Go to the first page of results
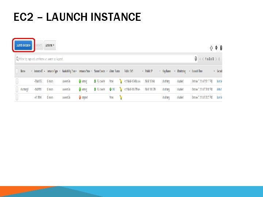 click(x=200, y=59)
